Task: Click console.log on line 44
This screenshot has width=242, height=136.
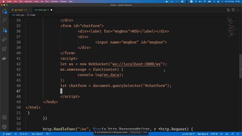Action: [x=90, y=75]
